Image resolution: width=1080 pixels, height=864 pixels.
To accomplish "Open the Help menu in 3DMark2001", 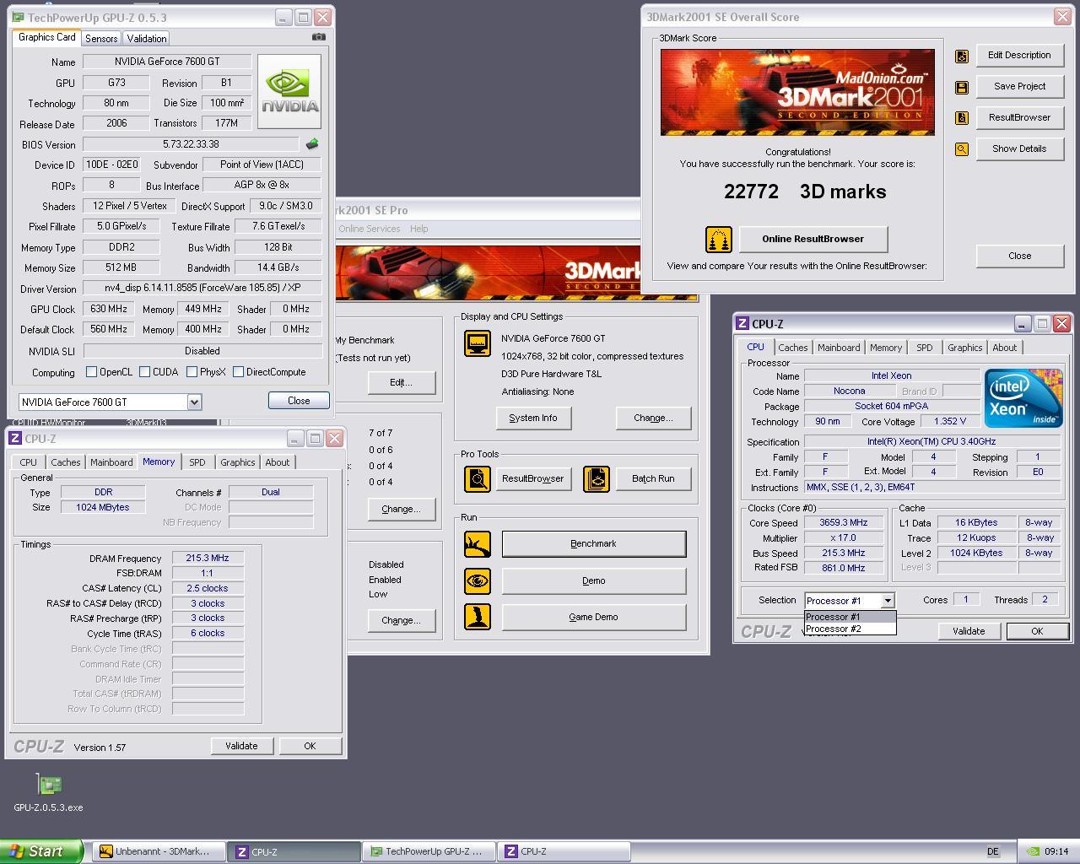I will point(418,229).
